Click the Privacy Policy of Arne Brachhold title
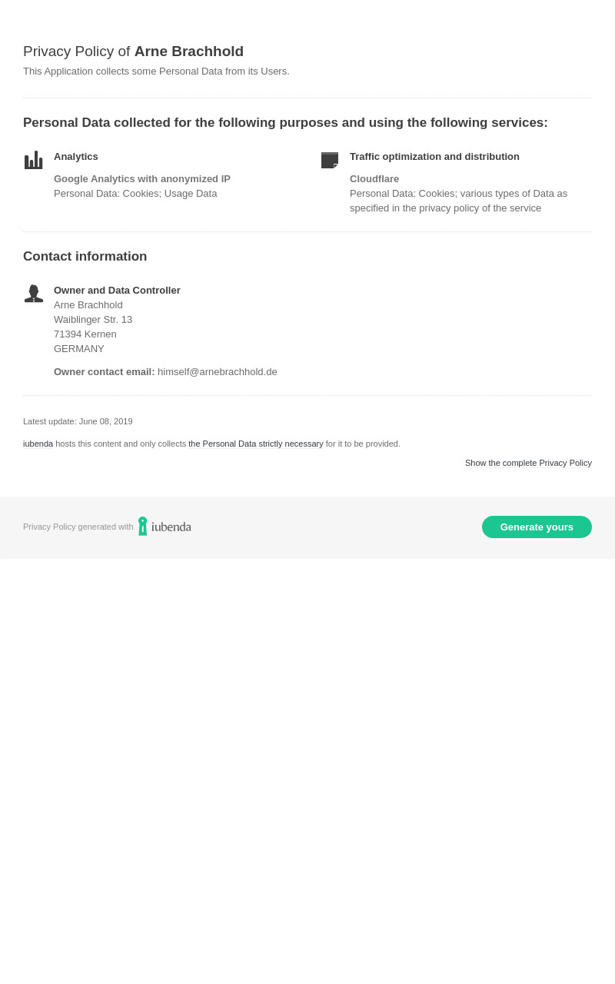Image resolution: width=615 pixels, height=984 pixels. [x=133, y=52]
